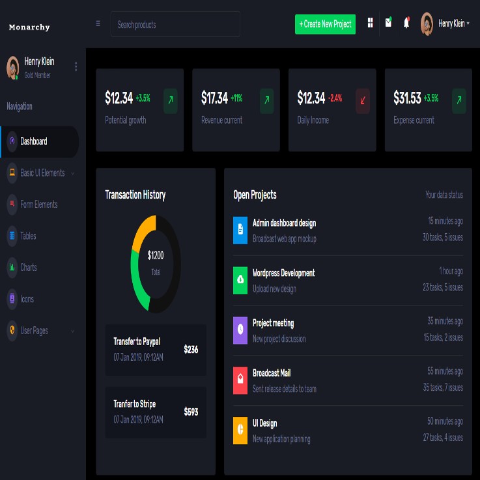Click the up-arrow icon on Revenue current card
Image resolution: width=480 pixels, height=480 pixels.
266,101
